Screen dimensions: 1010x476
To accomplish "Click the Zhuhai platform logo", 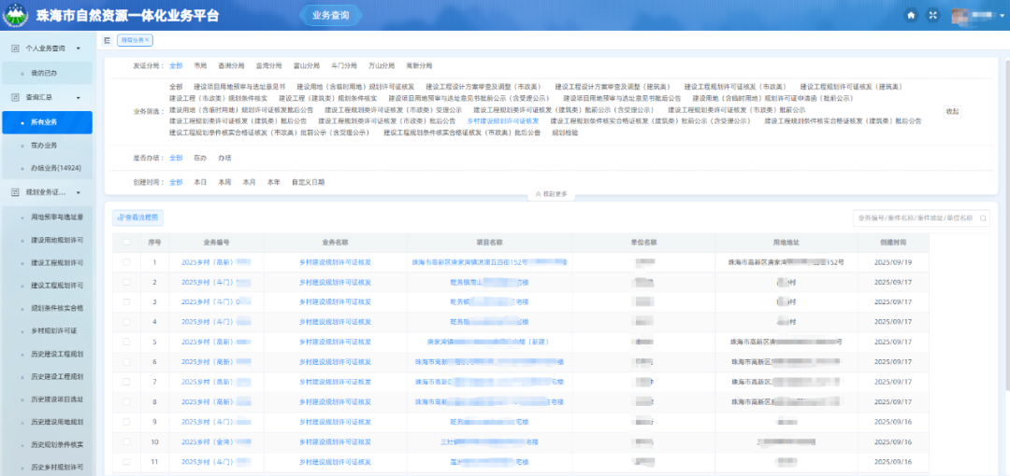I will [14, 15].
